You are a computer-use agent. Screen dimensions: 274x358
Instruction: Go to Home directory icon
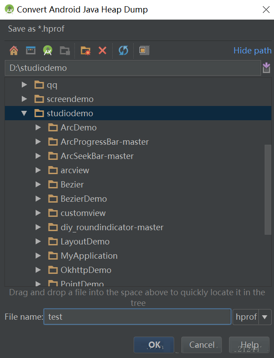(14, 50)
